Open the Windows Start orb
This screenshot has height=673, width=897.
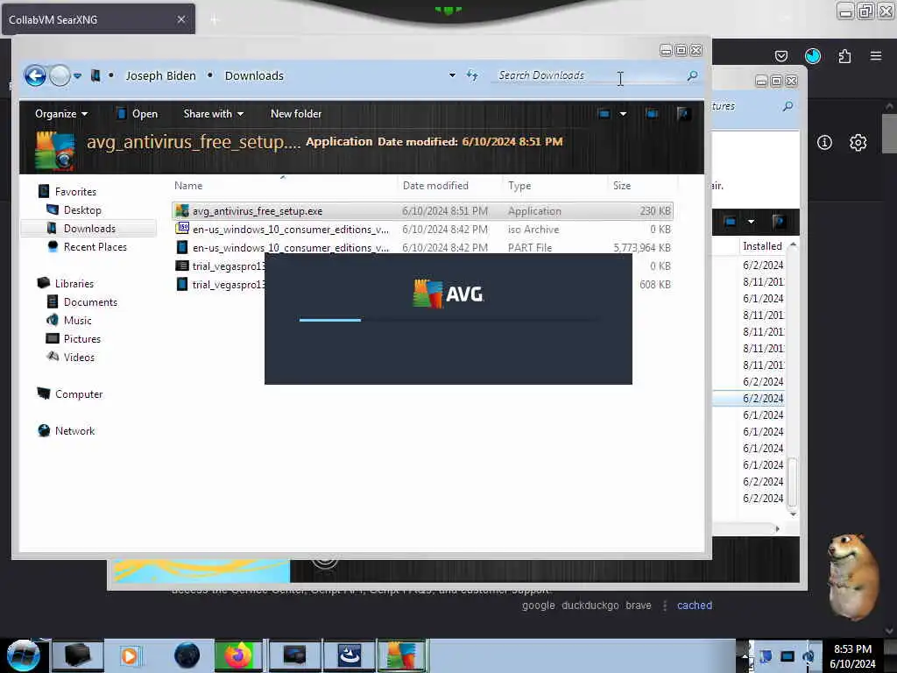click(23, 655)
